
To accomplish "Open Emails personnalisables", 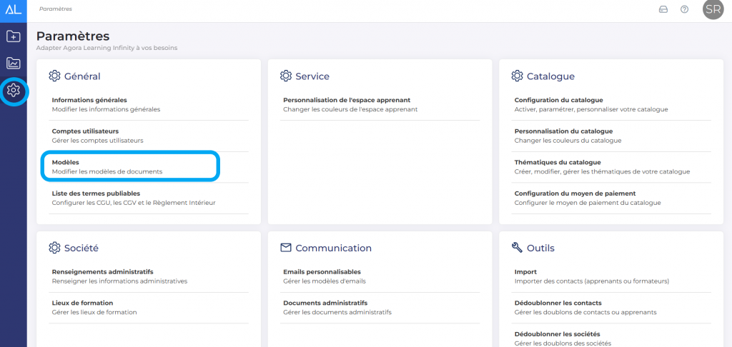I will [322, 272].
